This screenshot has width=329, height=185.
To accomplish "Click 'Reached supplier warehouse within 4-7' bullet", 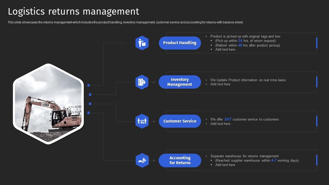I will [x=257, y=160].
